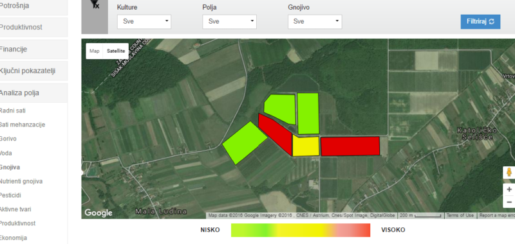Click the Google logo on map

point(98,213)
